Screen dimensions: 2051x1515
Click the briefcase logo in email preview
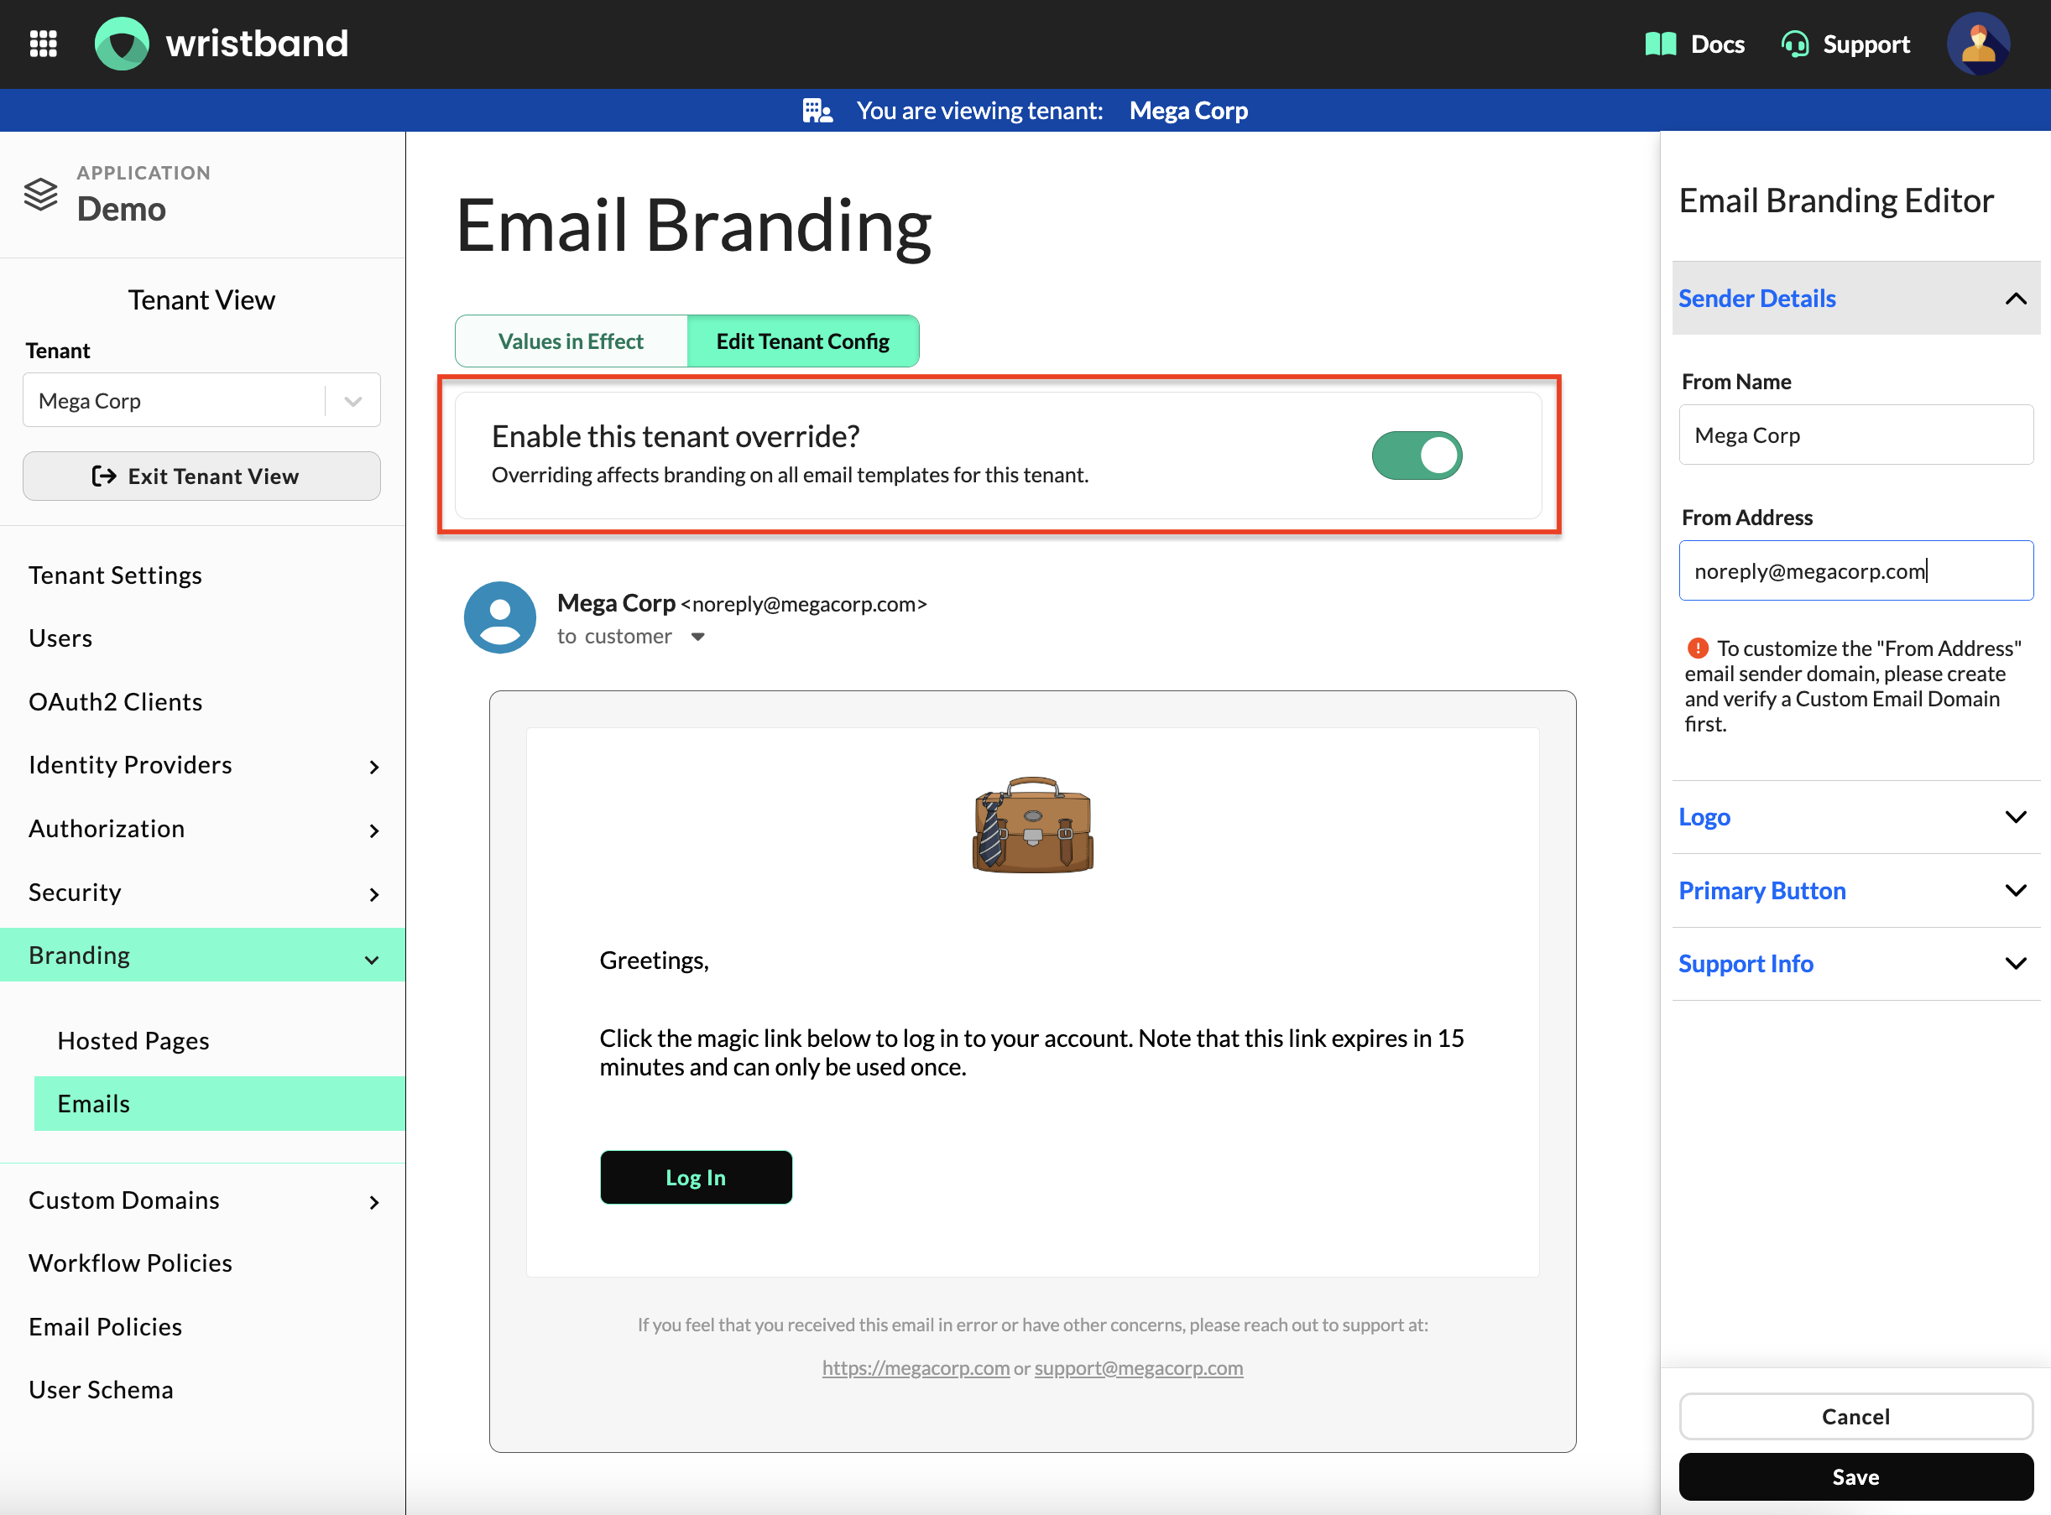(x=1033, y=824)
